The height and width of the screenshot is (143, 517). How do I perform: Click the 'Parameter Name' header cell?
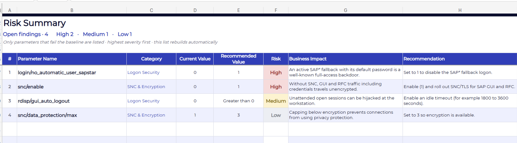[x=72, y=59]
